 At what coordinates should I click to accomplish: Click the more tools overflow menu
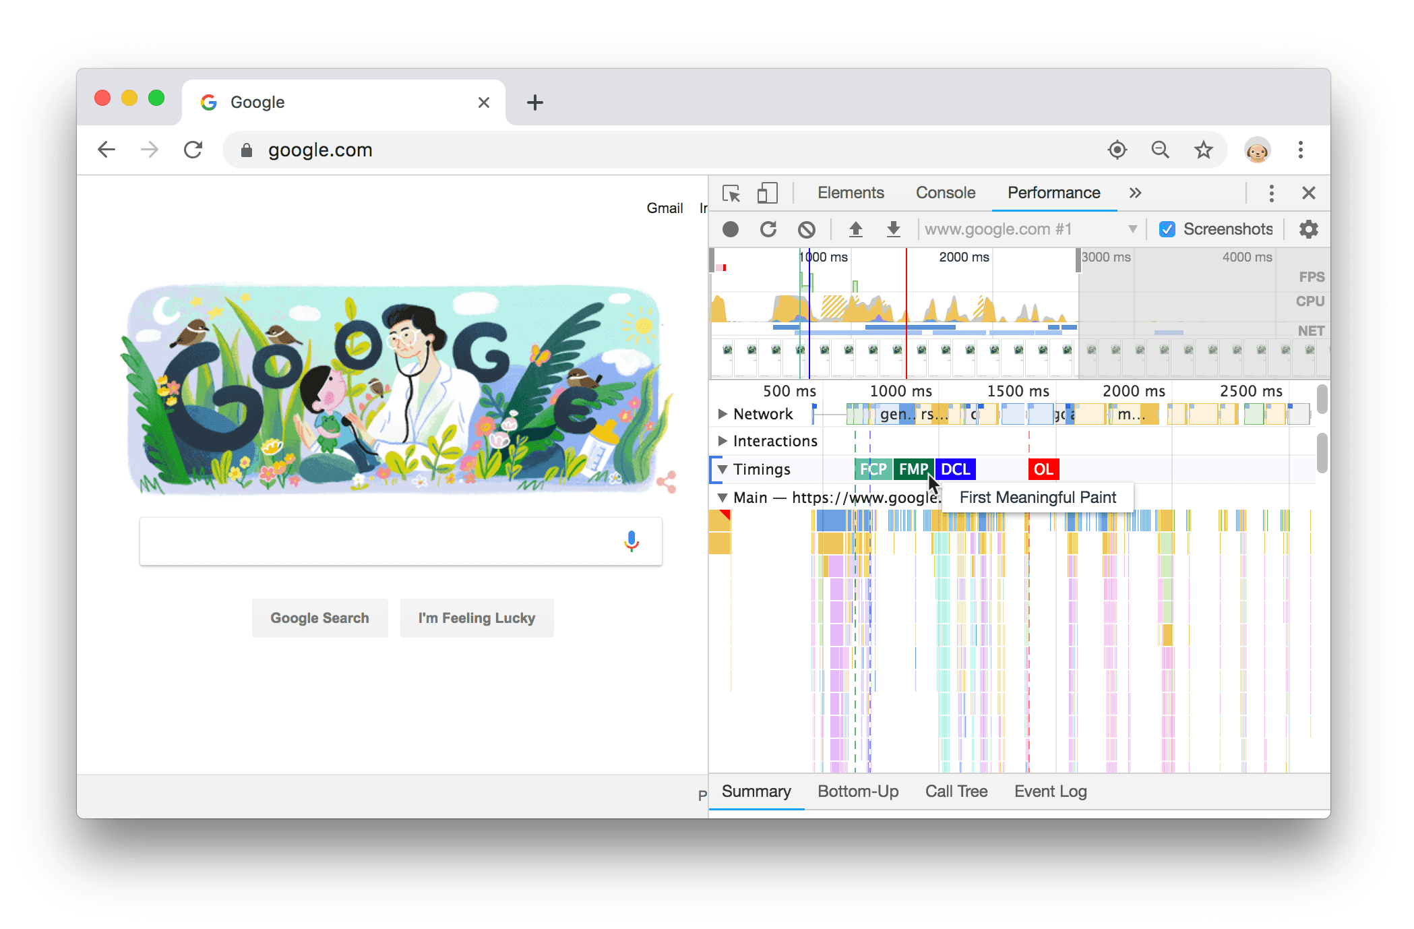click(x=1135, y=193)
